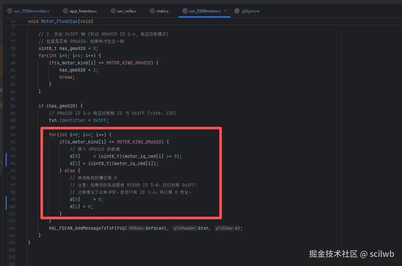Click uint8_t type on line 78
402x266 pixels.
coord(48,48)
